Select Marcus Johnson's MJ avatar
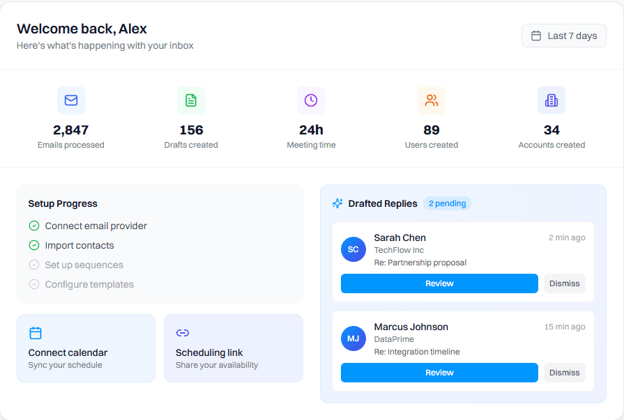 pos(353,339)
